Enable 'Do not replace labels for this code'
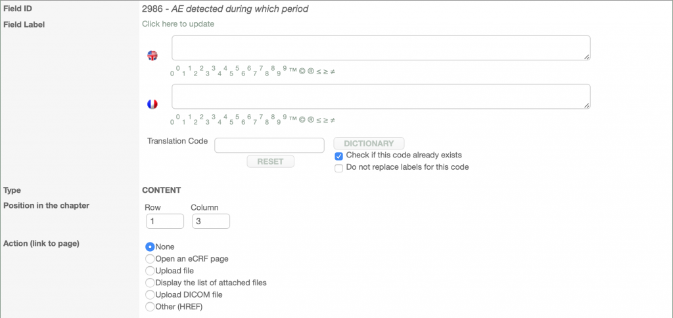 (339, 168)
